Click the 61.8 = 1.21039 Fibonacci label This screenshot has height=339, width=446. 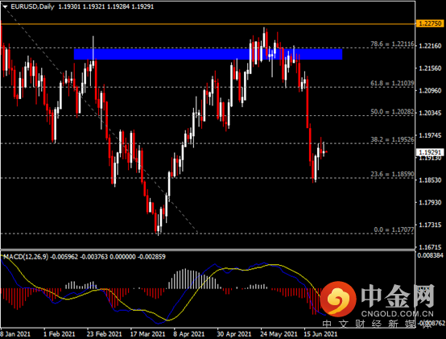(x=392, y=83)
